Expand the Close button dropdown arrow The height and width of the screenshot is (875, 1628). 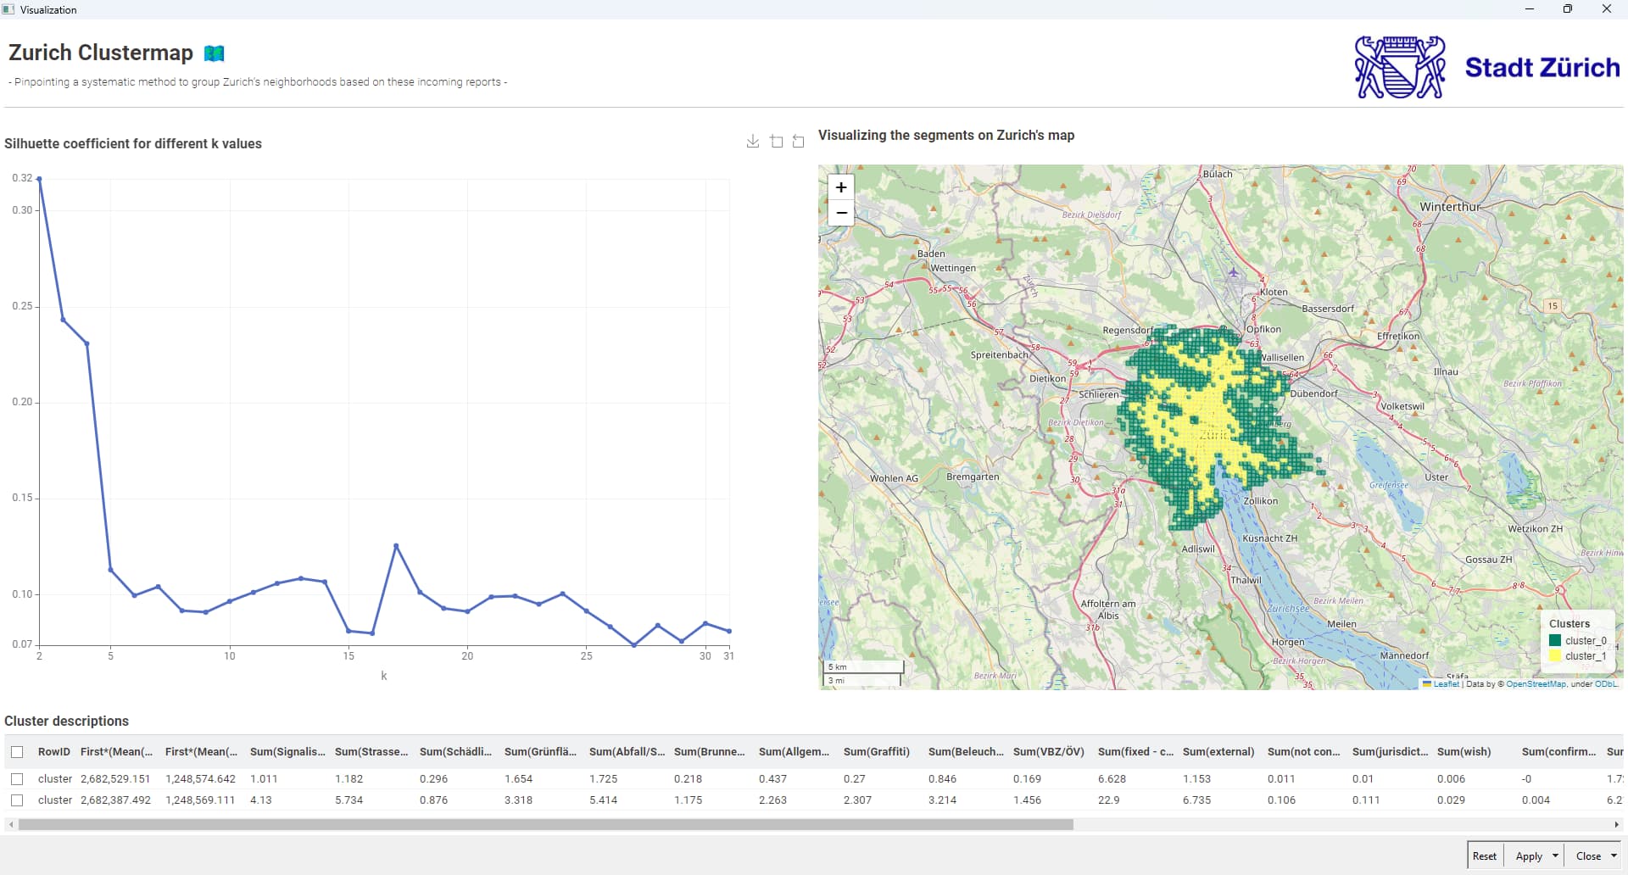[1614, 855]
